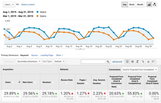Click blue Users legend dot for August

[x=38, y=12]
